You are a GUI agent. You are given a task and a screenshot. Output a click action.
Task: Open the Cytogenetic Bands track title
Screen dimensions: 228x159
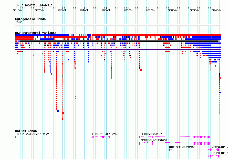coord(30,19)
